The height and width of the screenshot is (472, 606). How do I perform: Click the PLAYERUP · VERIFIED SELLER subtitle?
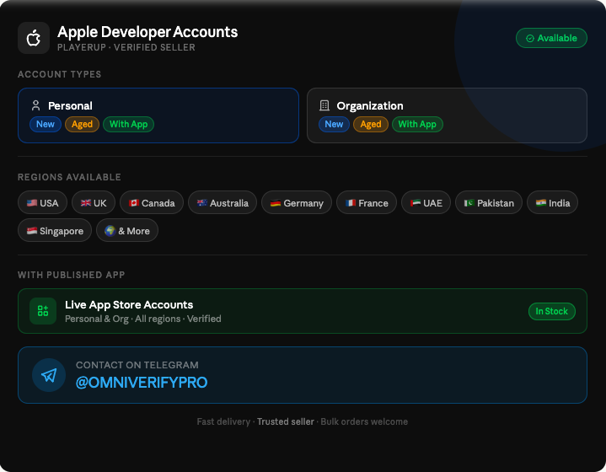[126, 47]
